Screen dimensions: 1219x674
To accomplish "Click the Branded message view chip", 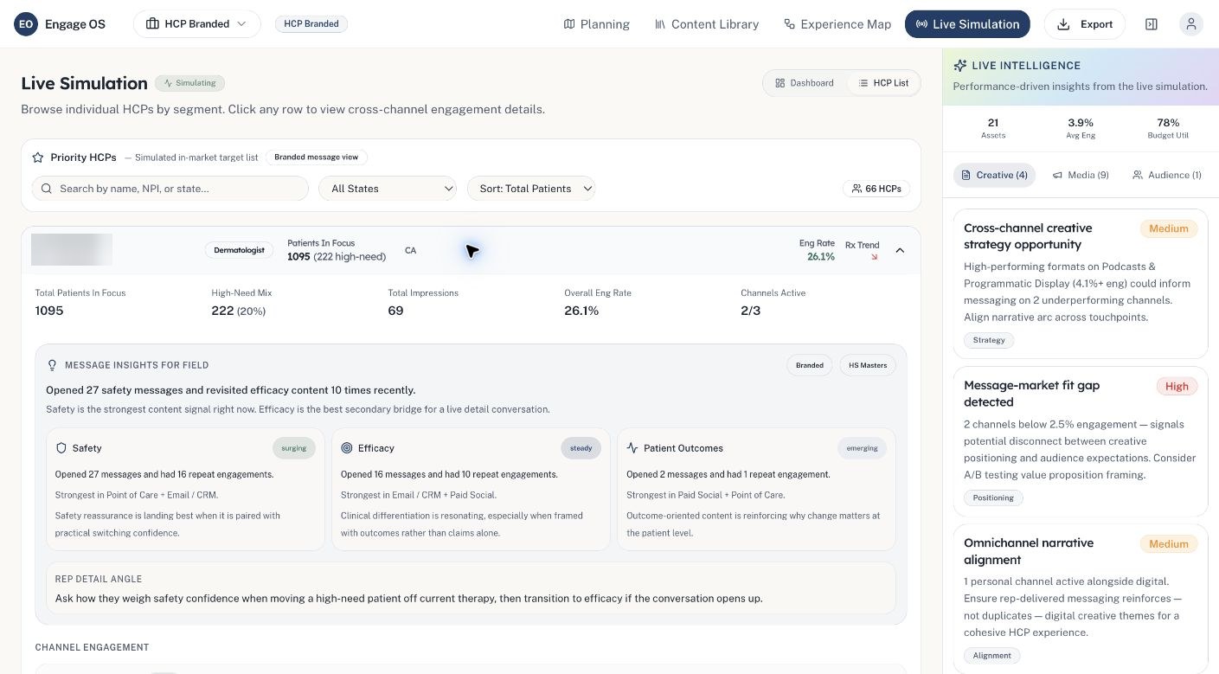I will [x=317, y=157].
